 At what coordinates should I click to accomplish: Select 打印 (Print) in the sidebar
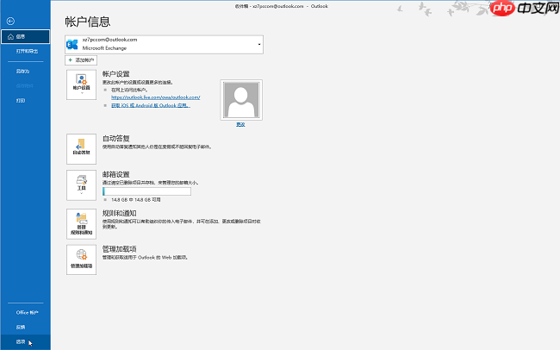[x=21, y=101]
